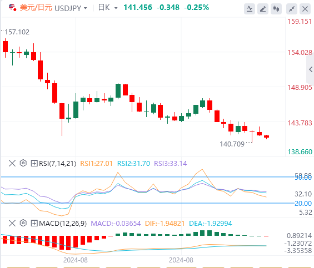
Task: Click the RSI 32.10 axis value
Action: [303, 194]
